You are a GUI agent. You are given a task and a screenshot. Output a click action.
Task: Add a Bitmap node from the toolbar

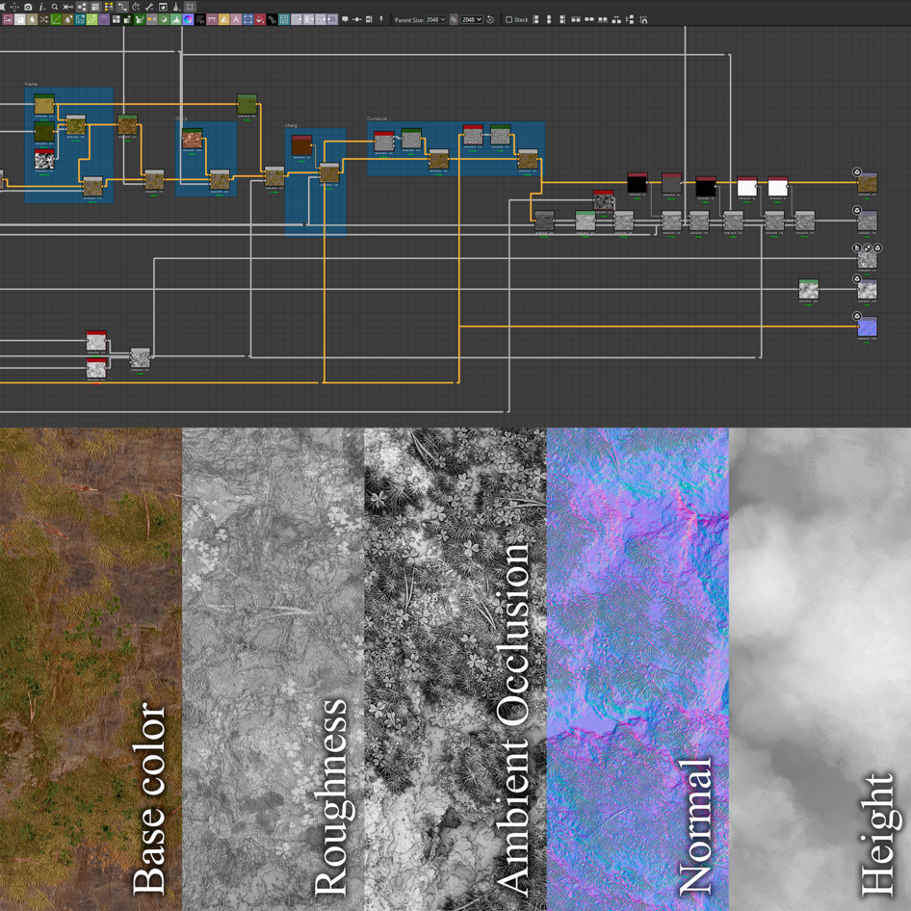(x=8, y=19)
